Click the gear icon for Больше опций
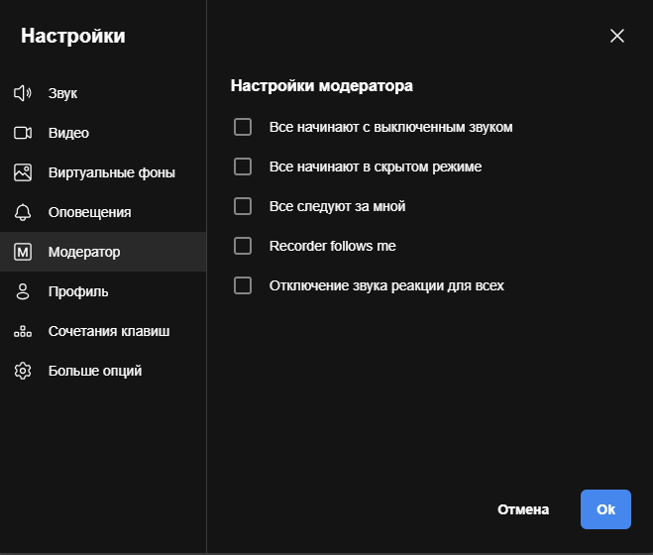Viewport: 653px width, 555px height. (x=23, y=371)
